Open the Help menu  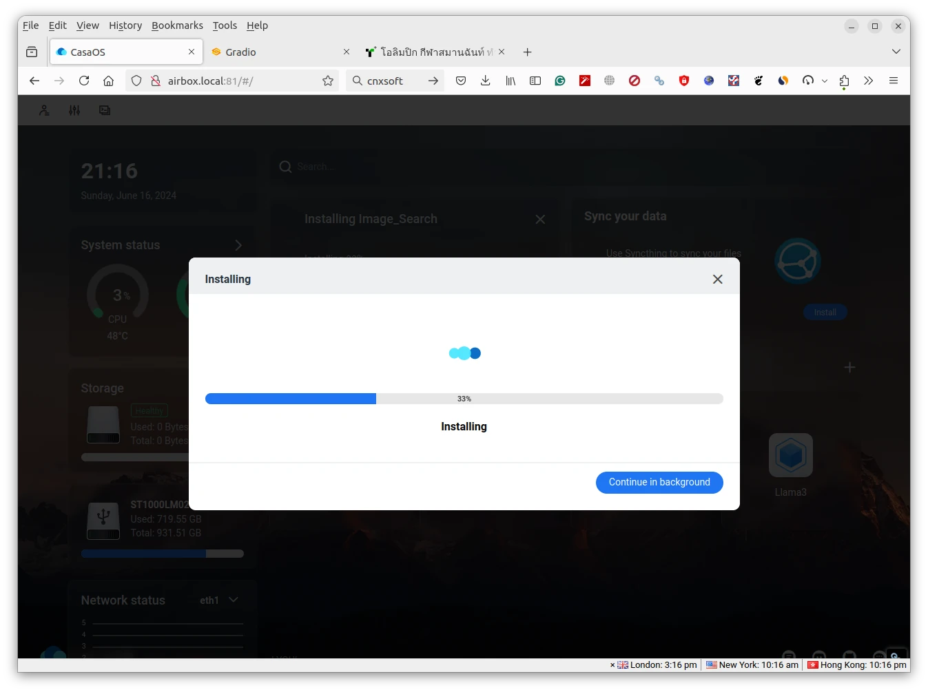(x=257, y=25)
